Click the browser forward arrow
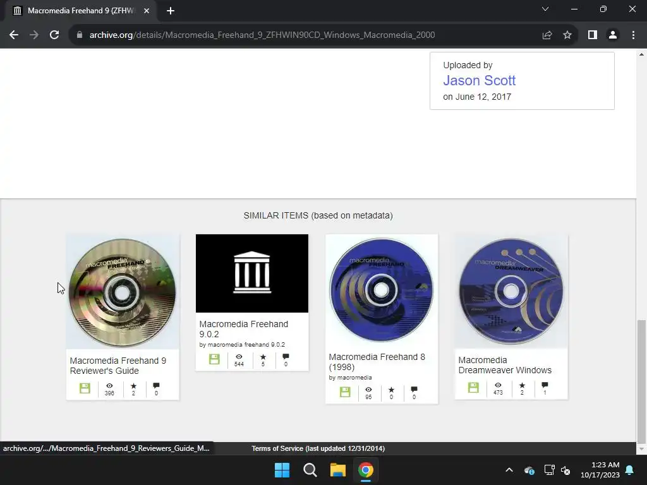 34,35
